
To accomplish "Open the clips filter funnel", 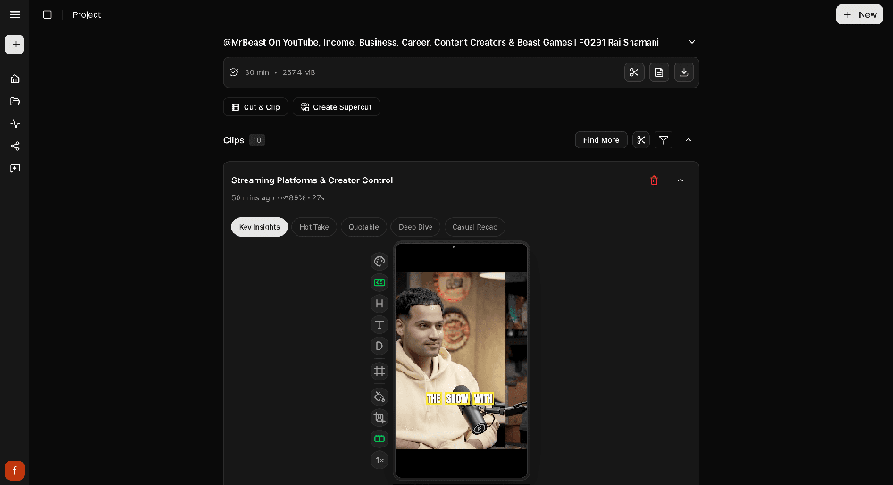I will pyautogui.click(x=663, y=140).
